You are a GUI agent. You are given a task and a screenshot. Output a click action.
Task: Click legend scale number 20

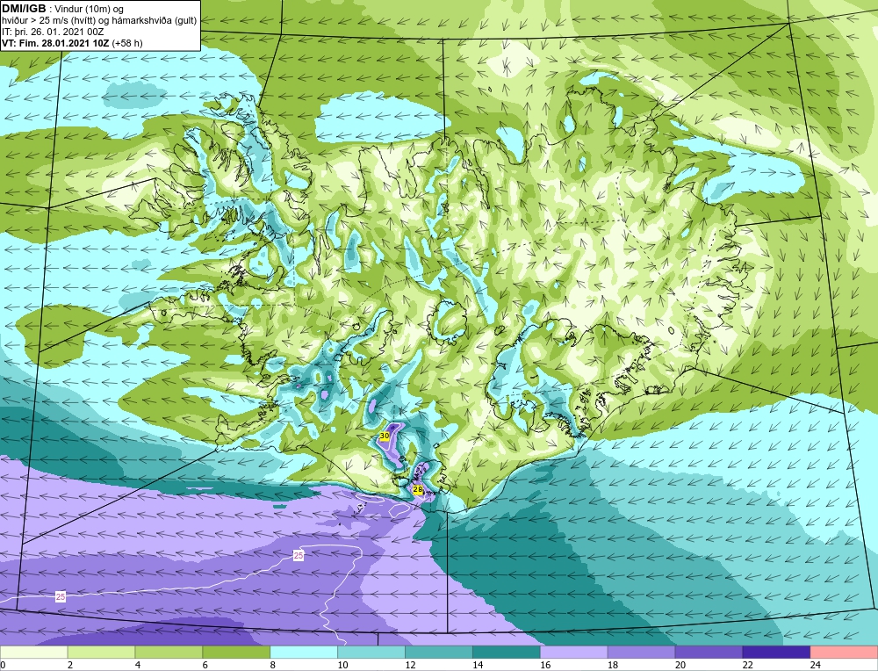pyautogui.click(x=680, y=665)
